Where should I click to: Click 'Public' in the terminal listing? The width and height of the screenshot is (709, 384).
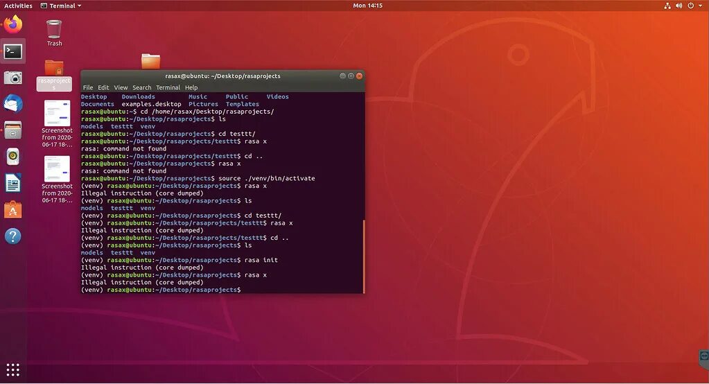[237, 97]
